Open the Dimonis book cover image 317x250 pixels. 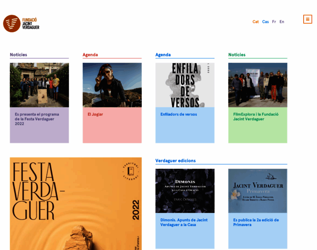pyautogui.click(x=185, y=191)
